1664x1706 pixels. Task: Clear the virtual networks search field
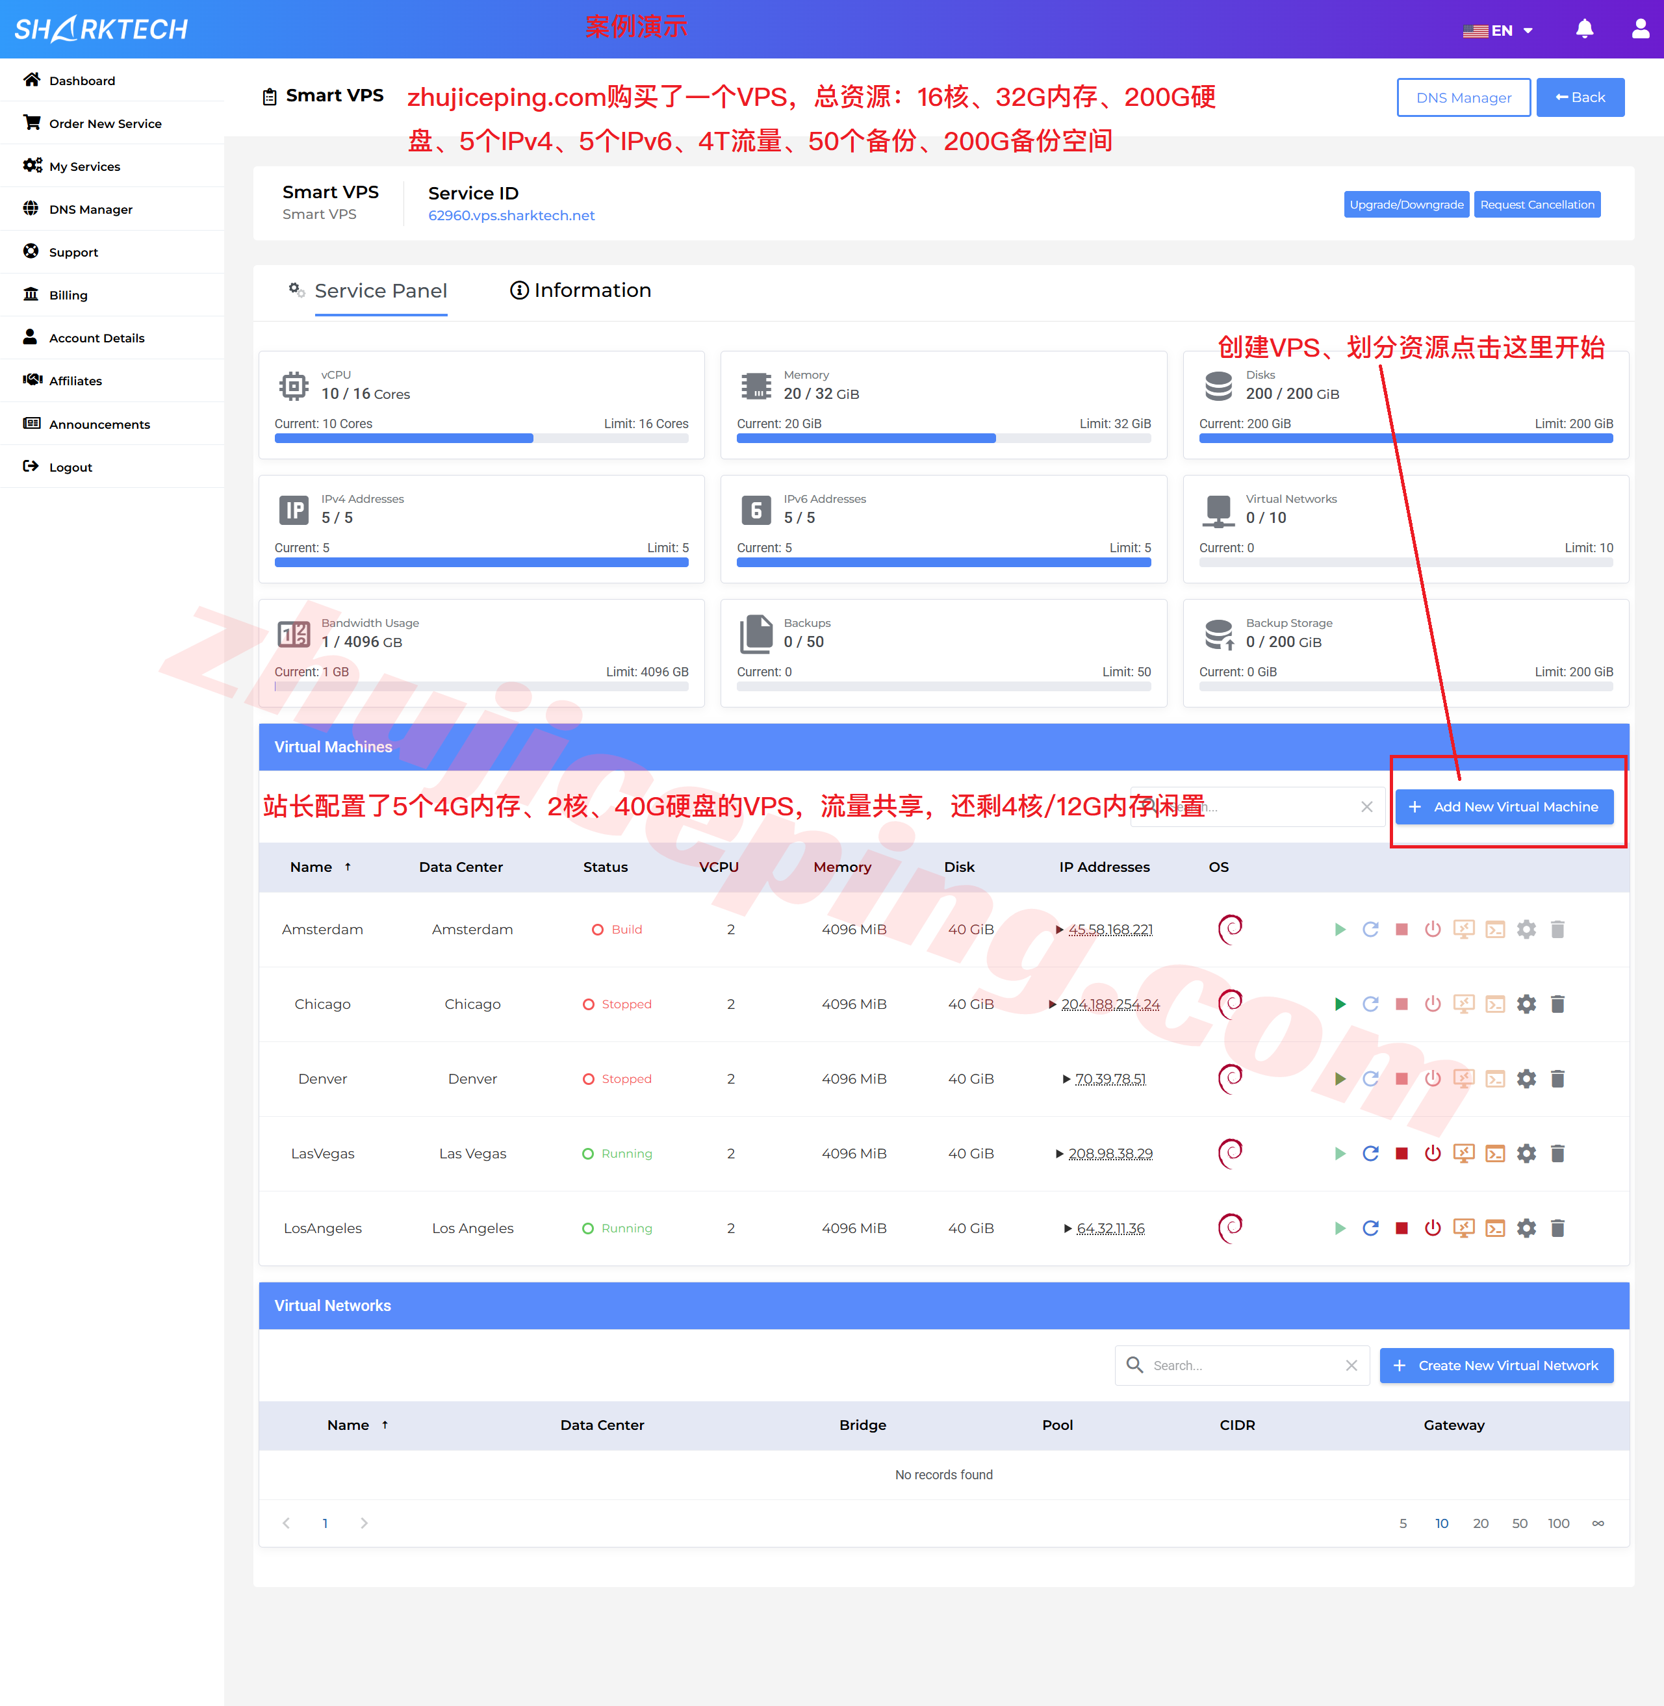pyautogui.click(x=1351, y=1365)
